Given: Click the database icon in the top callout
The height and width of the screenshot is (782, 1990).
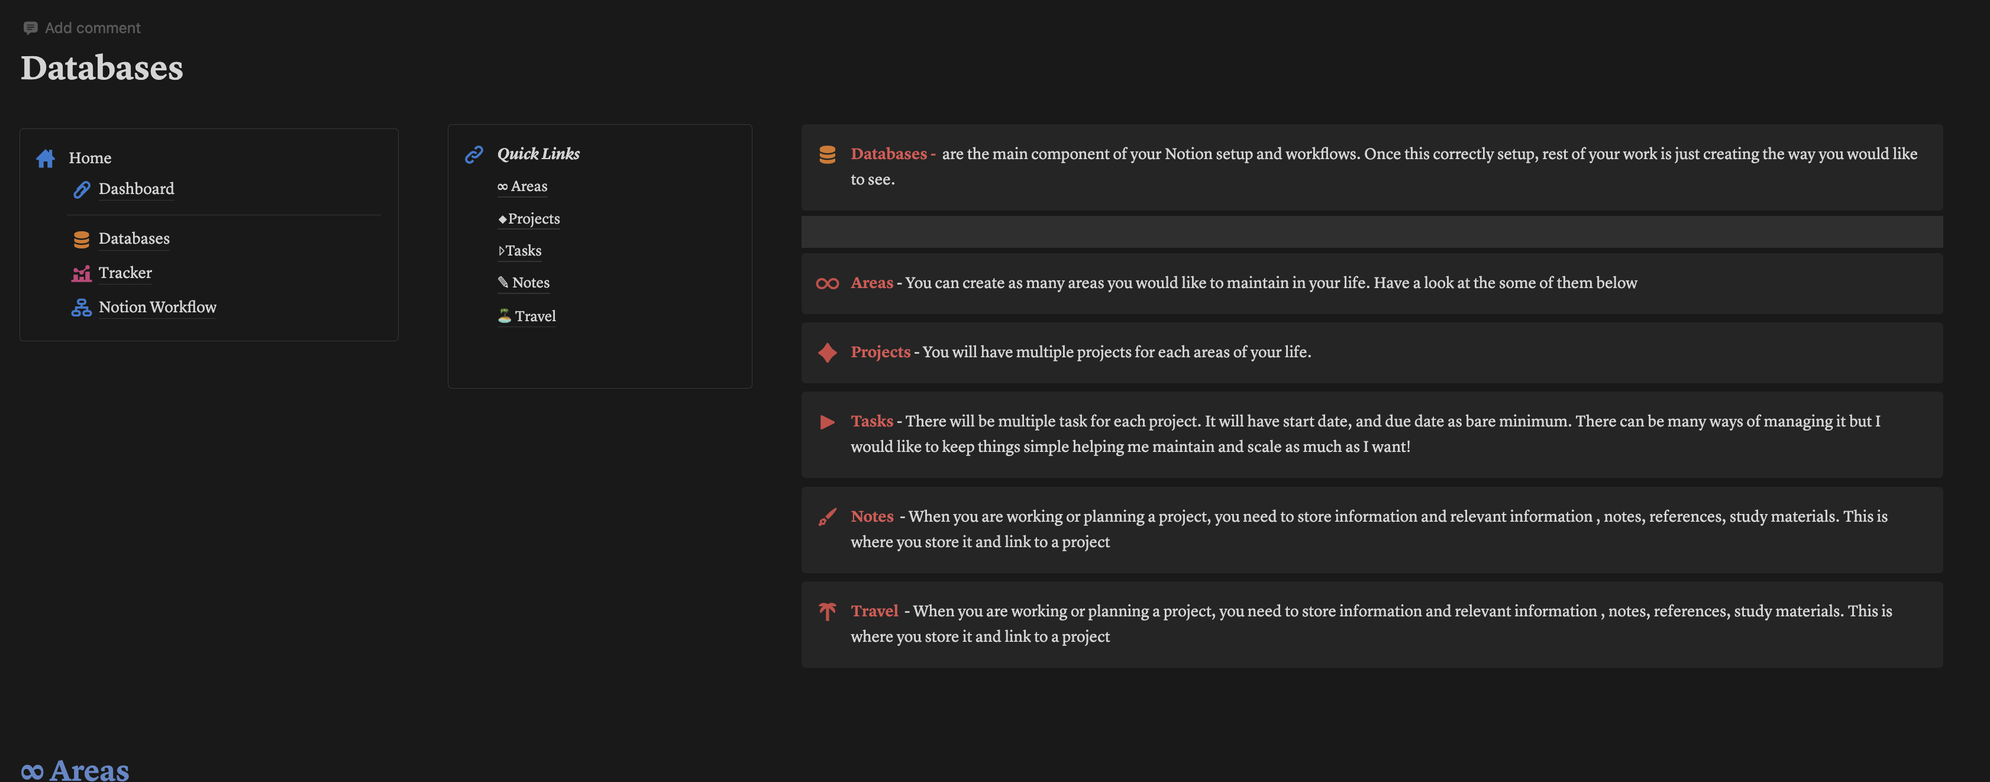Looking at the screenshot, I should (x=828, y=154).
